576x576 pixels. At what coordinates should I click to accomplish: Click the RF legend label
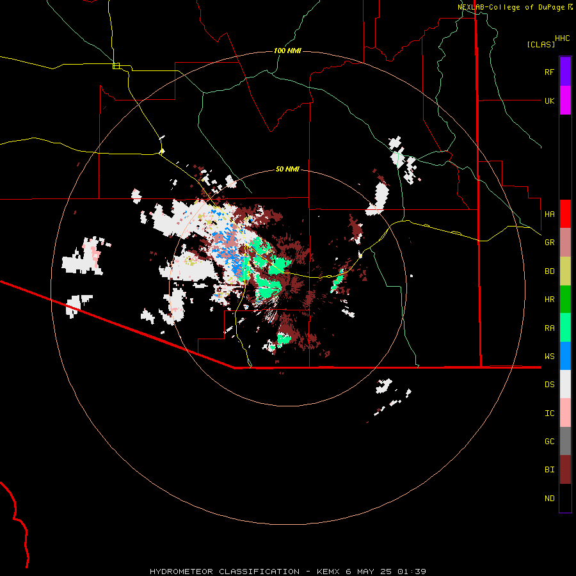point(549,72)
